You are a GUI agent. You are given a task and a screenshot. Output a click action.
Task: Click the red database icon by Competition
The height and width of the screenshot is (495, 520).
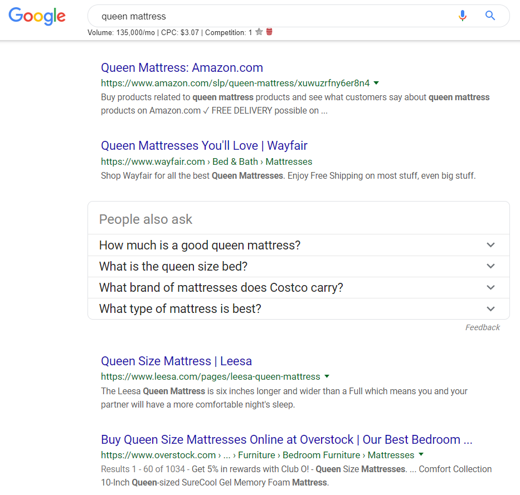coord(269,32)
